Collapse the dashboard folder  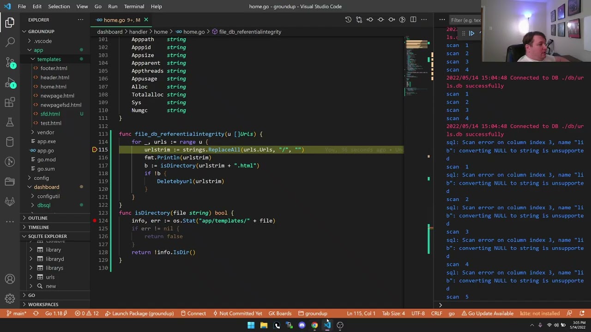[x=46, y=187]
